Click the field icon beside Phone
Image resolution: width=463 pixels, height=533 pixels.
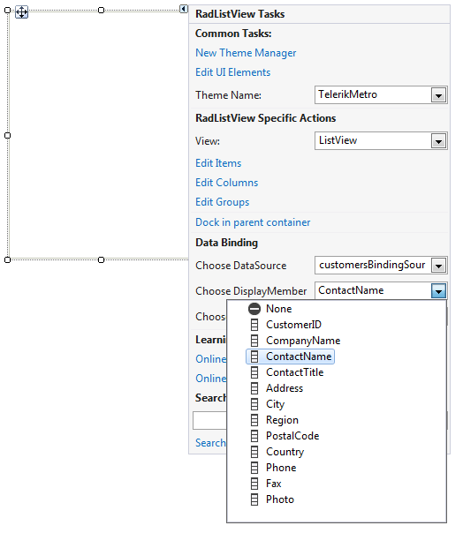tap(254, 468)
